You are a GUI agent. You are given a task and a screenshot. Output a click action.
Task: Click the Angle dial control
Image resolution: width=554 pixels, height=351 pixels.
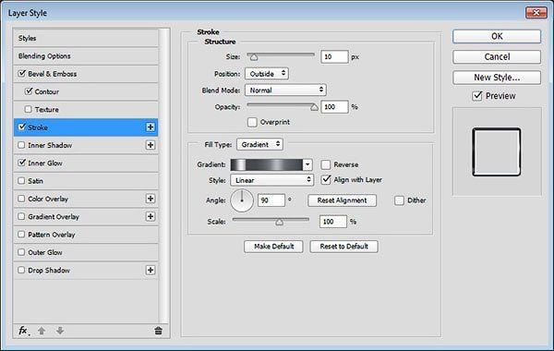point(242,200)
